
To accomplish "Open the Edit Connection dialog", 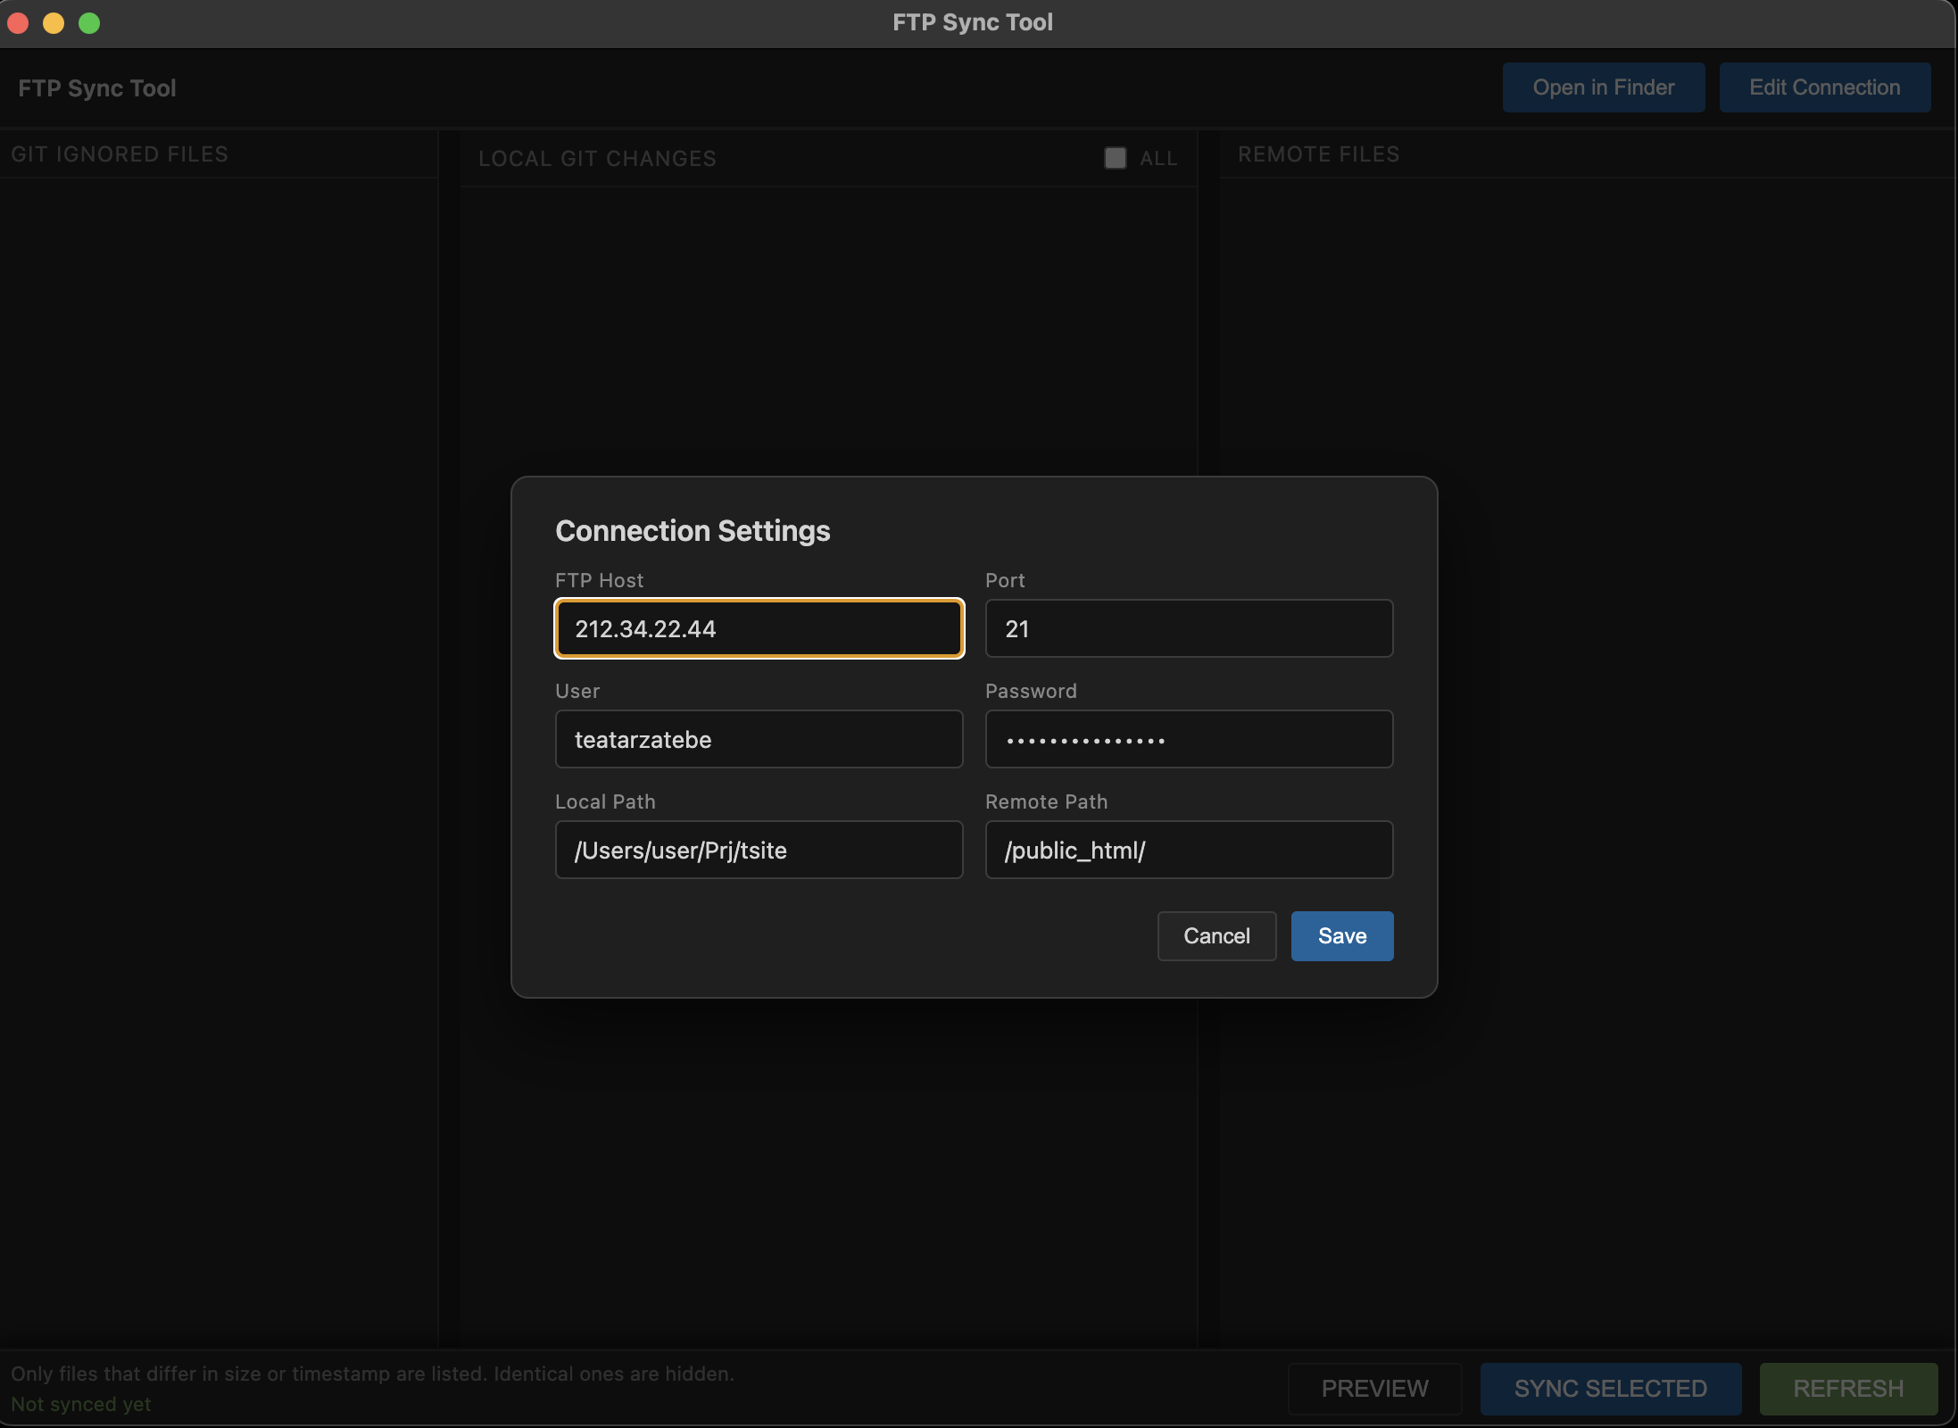I will 1825,87.
